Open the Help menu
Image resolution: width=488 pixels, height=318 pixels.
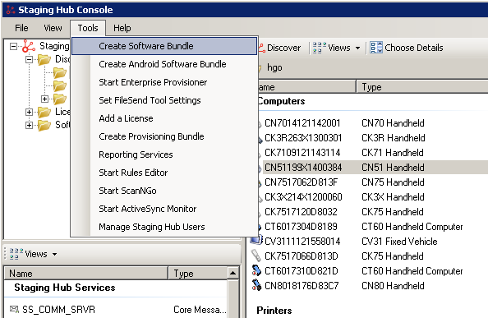coord(122,28)
